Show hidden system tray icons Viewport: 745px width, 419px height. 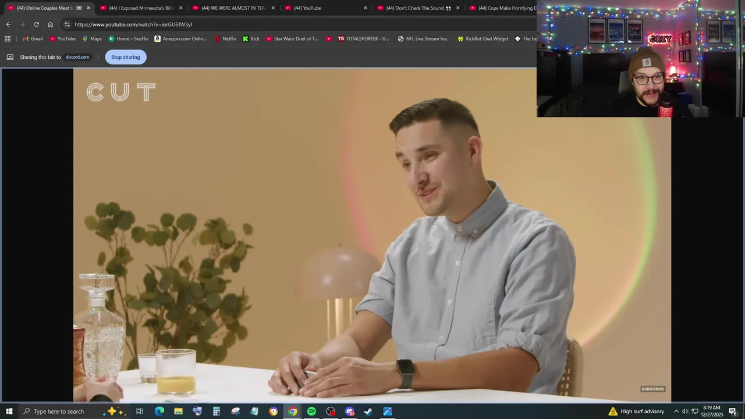point(676,411)
